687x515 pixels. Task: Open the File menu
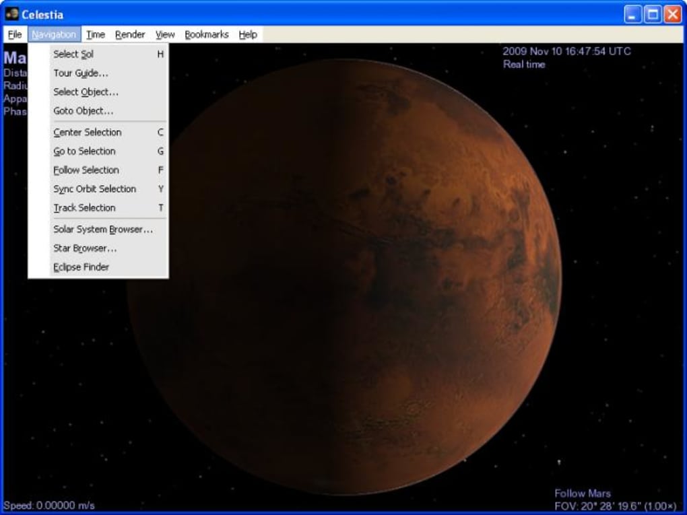[x=15, y=34]
